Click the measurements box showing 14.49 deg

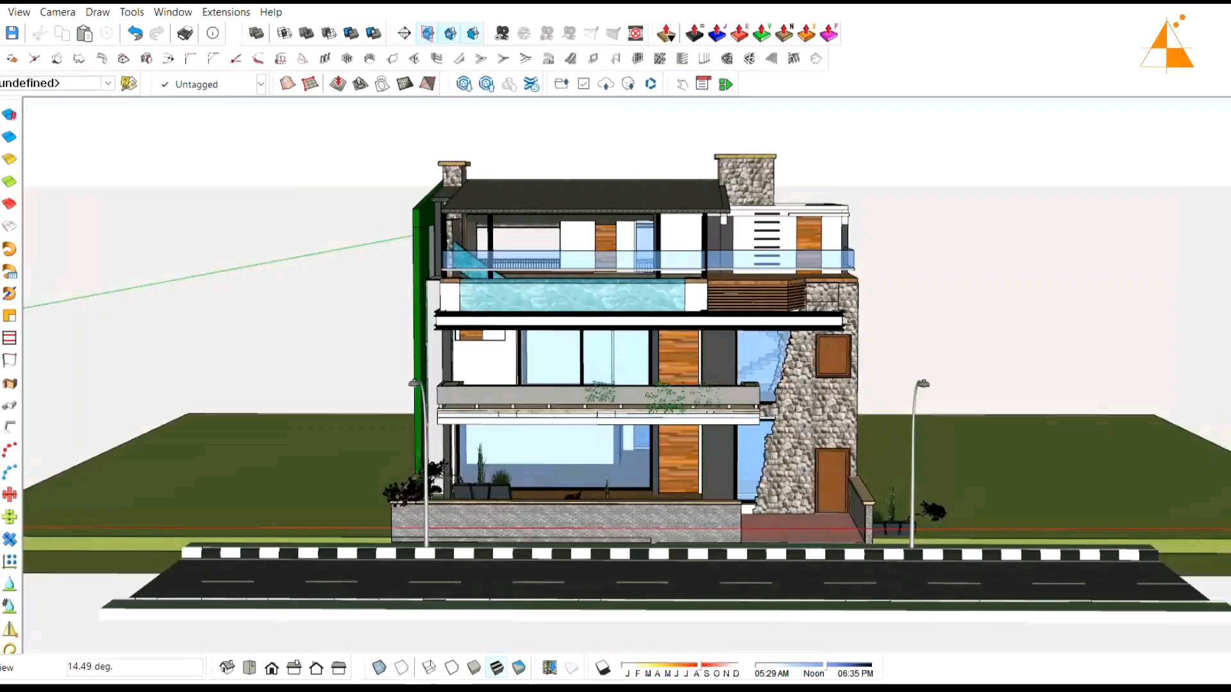point(135,666)
